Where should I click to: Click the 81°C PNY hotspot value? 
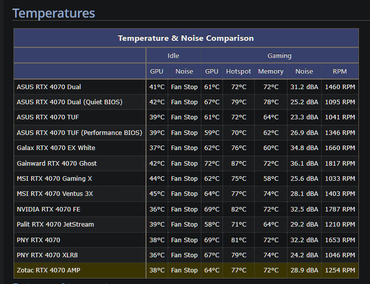coord(239,240)
